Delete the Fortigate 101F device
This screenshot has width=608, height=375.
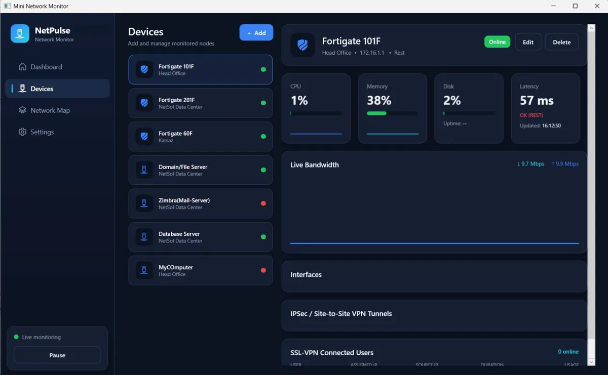click(x=561, y=42)
